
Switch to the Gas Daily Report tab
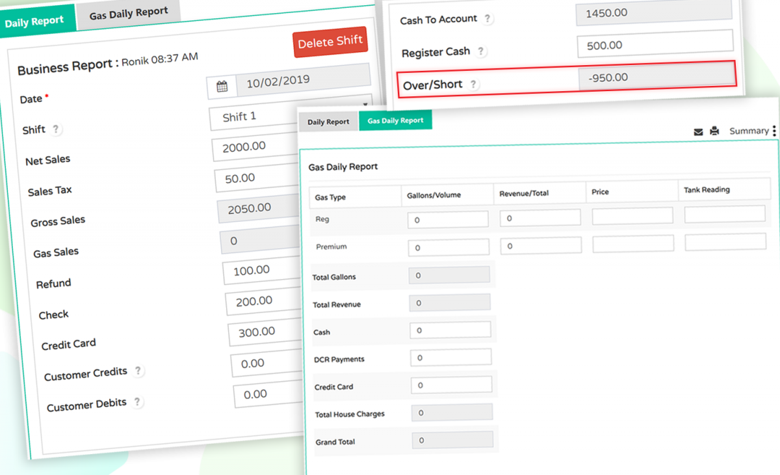coord(395,120)
